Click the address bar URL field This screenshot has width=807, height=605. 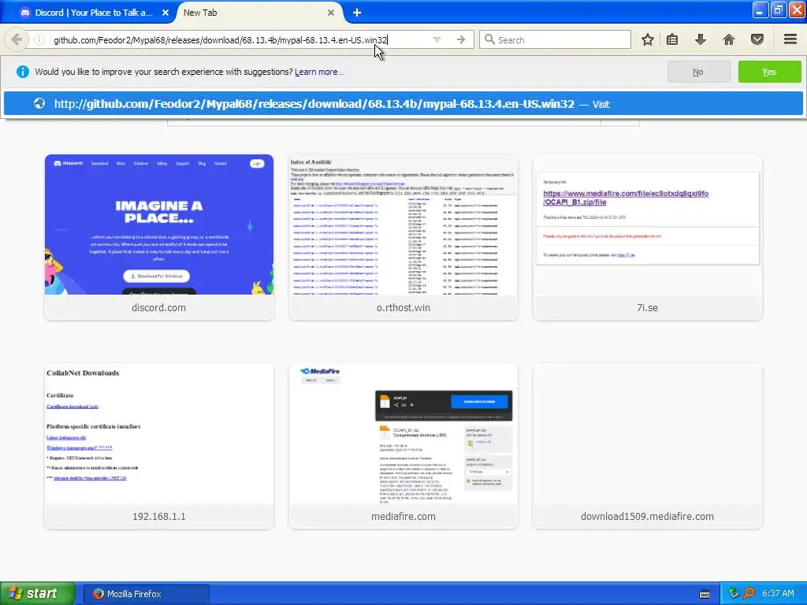coord(236,39)
